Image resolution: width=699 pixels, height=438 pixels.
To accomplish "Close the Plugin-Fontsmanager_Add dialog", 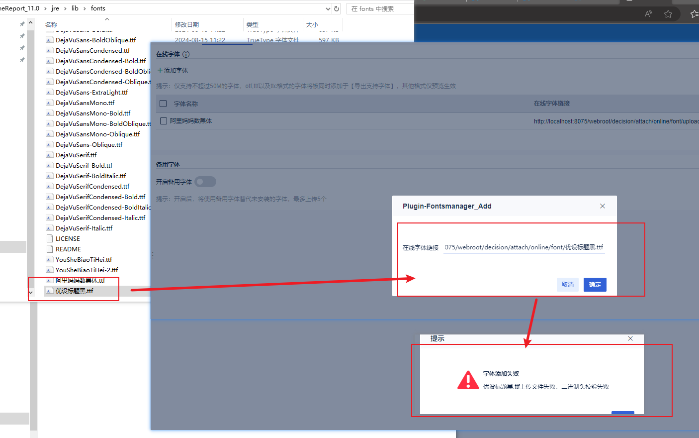I will point(603,206).
